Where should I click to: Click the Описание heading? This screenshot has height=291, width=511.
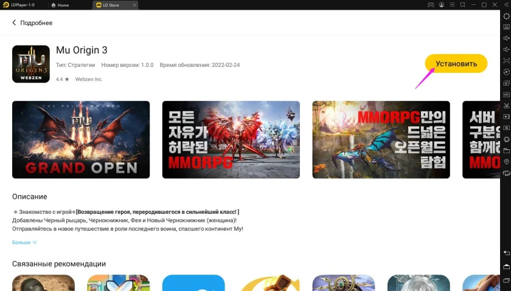[30, 197]
